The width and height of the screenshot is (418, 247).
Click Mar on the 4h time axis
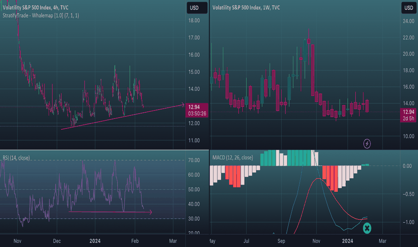coord(173,241)
